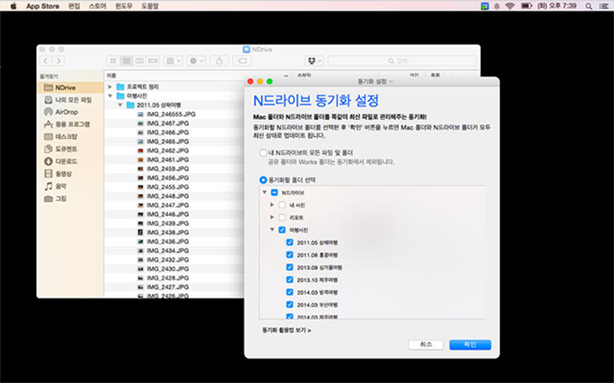
Task: Uncheck the 2013.10 제주여행 folder checkbox
Action: point(289,279)
